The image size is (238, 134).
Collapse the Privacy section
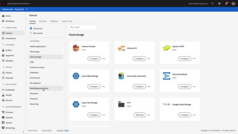click(x=3, y=67)
